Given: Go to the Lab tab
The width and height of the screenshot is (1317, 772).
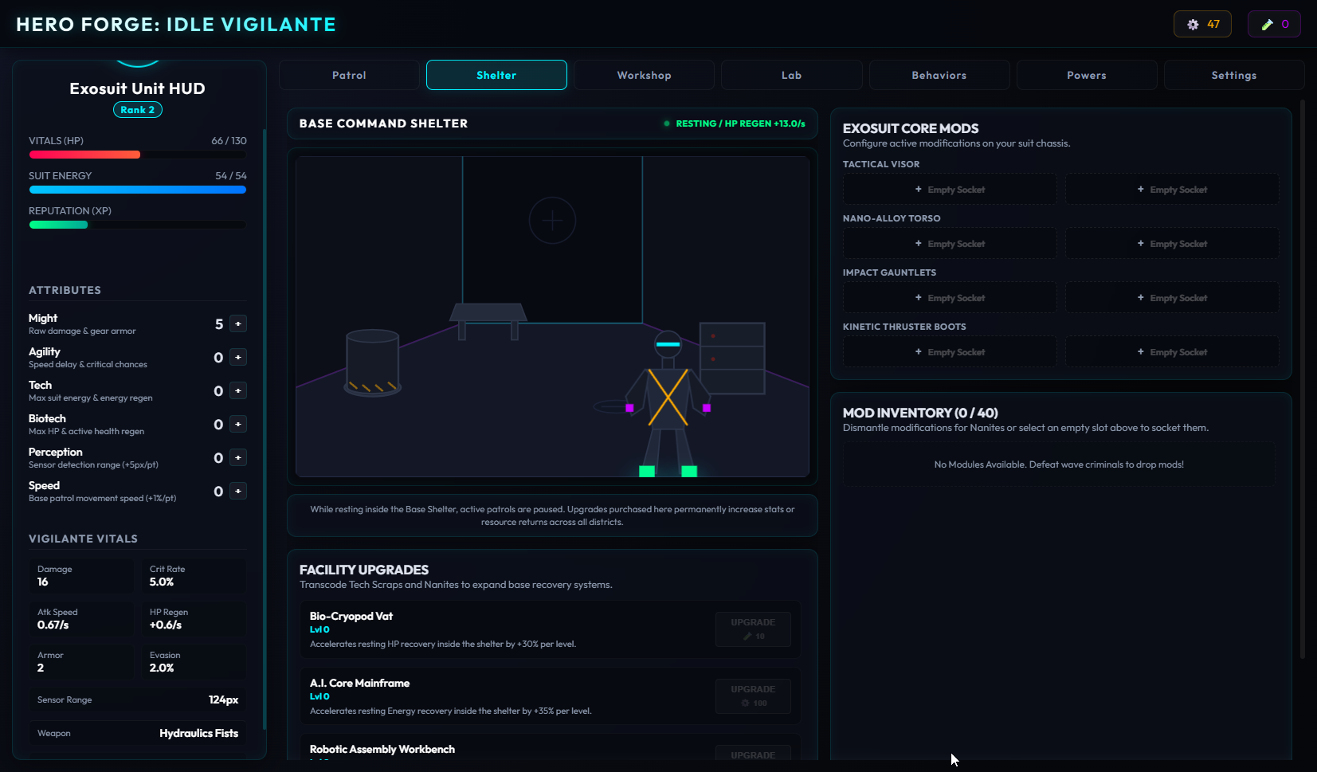Looking at the screenshot, I should [791, 75].
